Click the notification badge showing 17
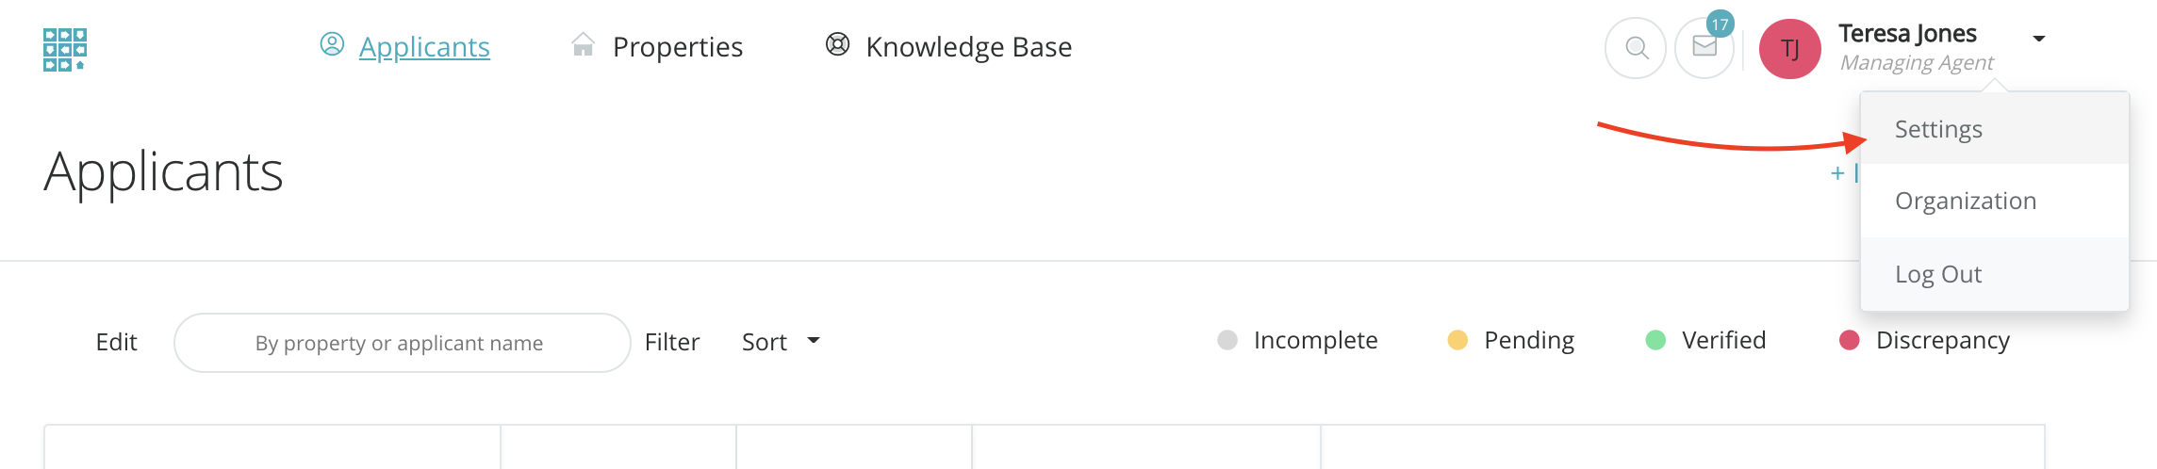 [1721, 25]
